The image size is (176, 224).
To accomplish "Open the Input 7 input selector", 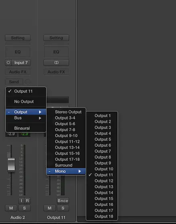I will pyautogui.click(x=21, y=62).
